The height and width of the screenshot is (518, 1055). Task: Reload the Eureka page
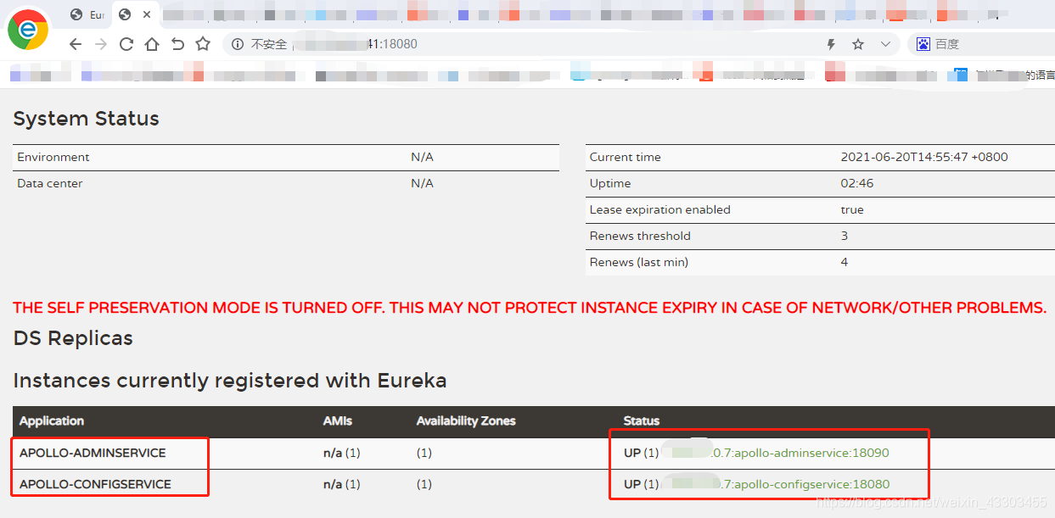point(126,44)
